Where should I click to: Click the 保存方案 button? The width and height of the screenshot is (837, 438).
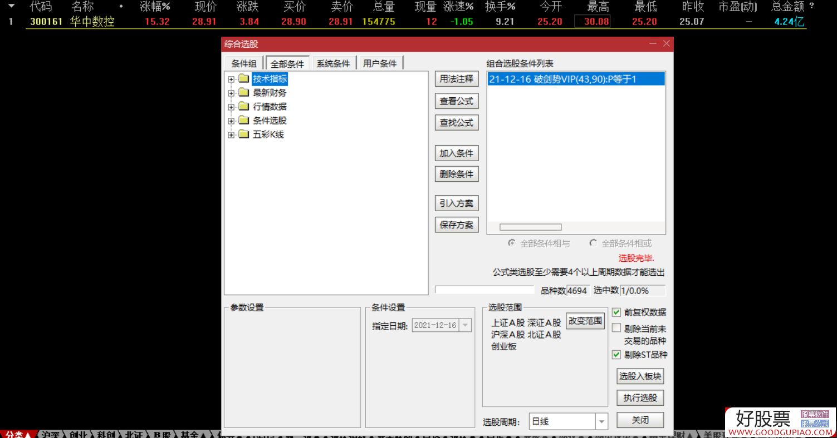(457, 225)
